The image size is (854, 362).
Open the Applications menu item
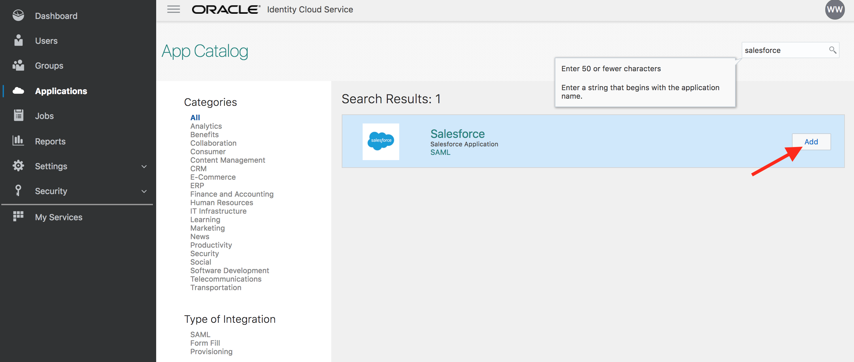(61, 91)
